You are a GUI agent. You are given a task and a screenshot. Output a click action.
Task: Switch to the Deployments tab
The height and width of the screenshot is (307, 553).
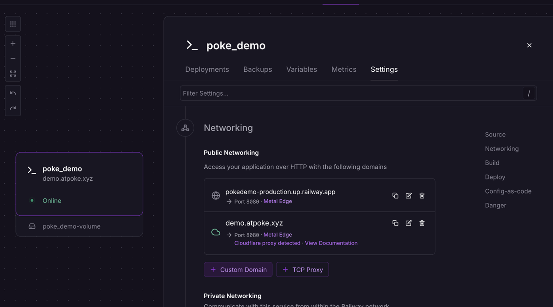pos(207,70)
